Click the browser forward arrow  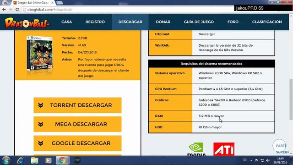click(11, 10)
